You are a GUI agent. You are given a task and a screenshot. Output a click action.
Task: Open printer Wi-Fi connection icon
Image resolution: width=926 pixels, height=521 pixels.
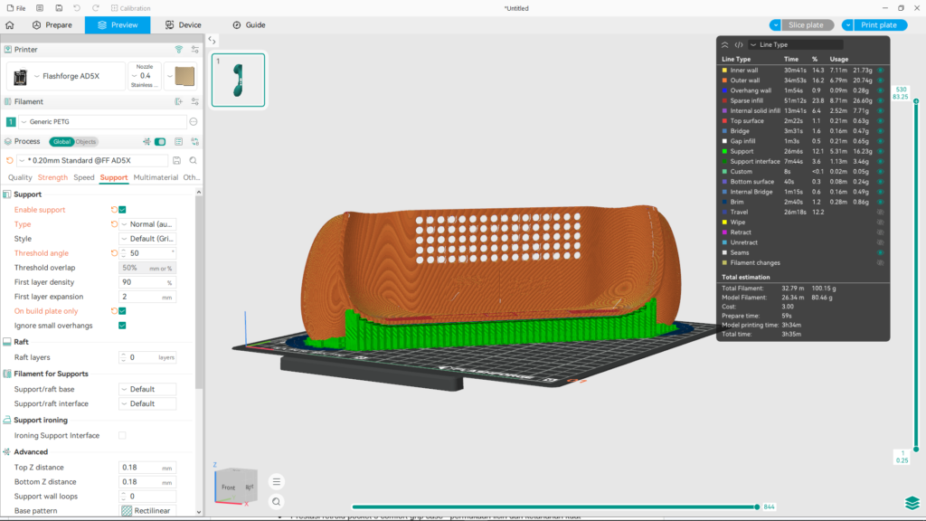[178, 50]
